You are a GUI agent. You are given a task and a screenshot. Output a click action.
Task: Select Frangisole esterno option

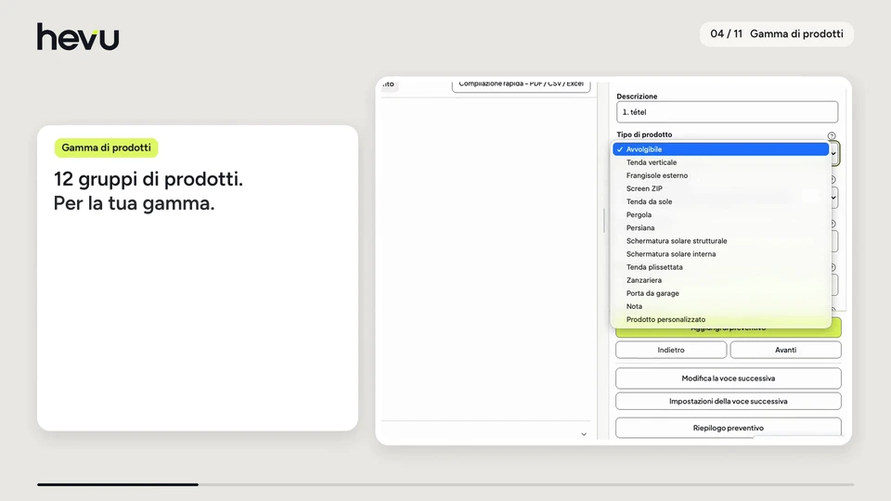(x=720, y=175)
